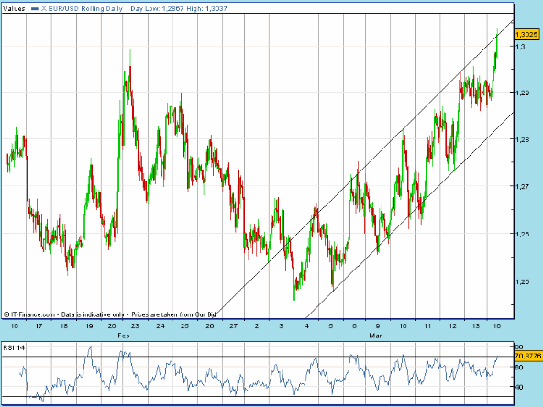Click the 1,26 price axis label

(x=522, y=234)
